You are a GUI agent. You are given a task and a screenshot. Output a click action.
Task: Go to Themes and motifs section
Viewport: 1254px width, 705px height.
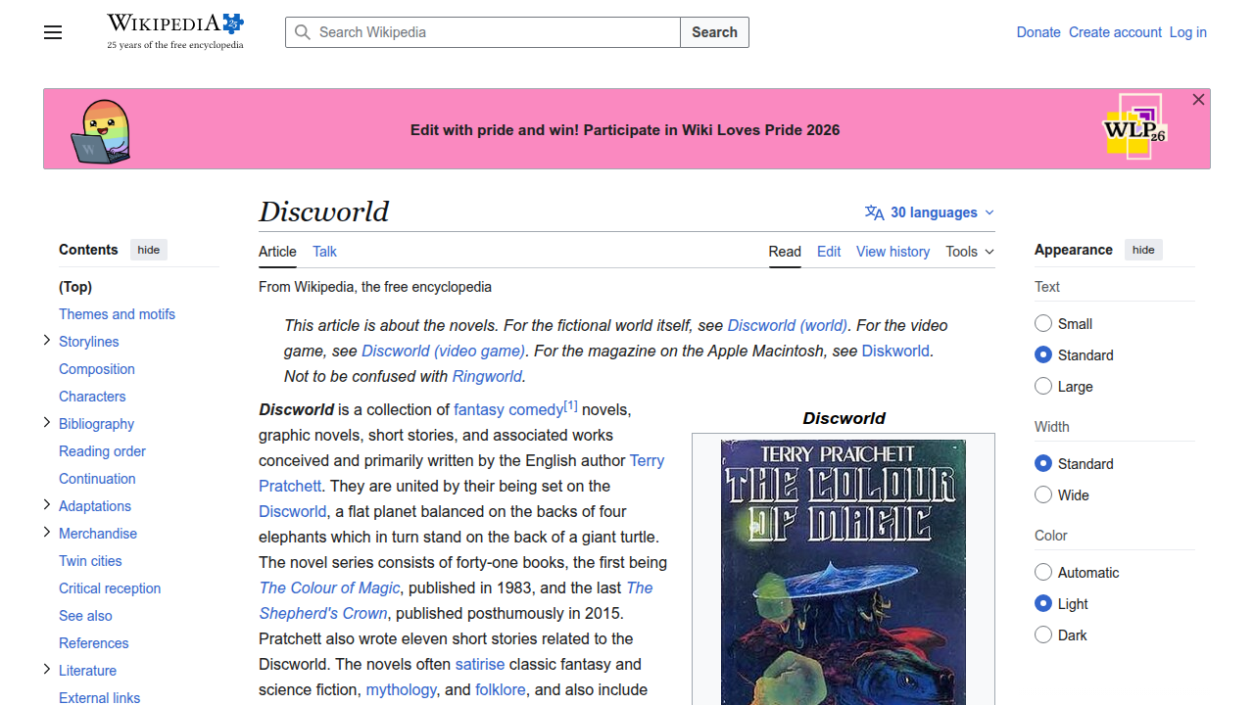tap(117, 314)
